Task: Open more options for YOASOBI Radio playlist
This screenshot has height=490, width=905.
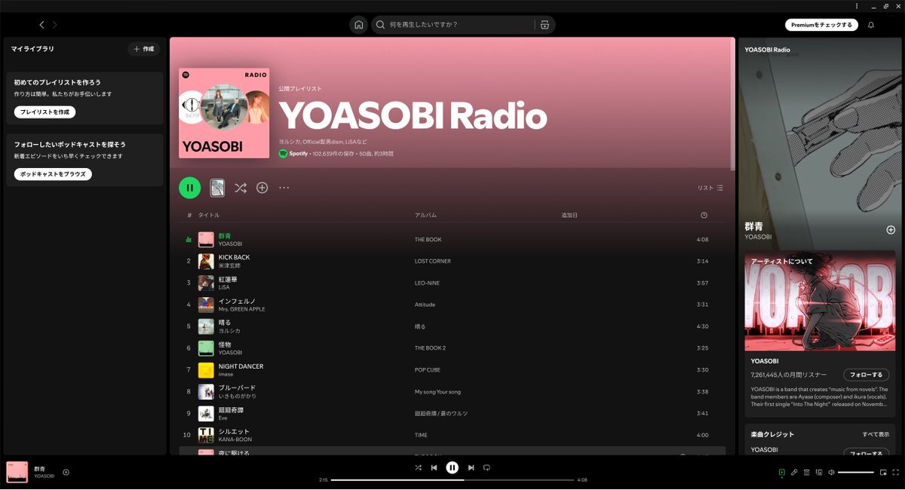Action: point(284,188)
